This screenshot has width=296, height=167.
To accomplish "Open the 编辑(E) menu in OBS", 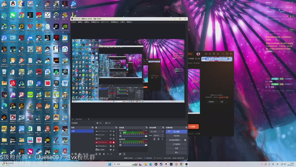I will (80, 22).
